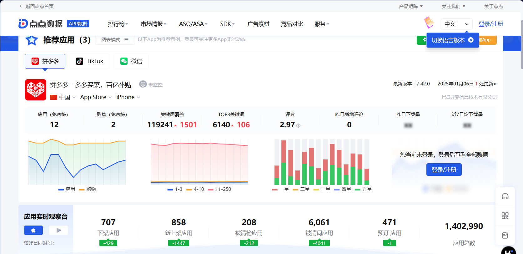Click the rating help question icon
This screenshot has height=254, width=523.
pos(298,125)
